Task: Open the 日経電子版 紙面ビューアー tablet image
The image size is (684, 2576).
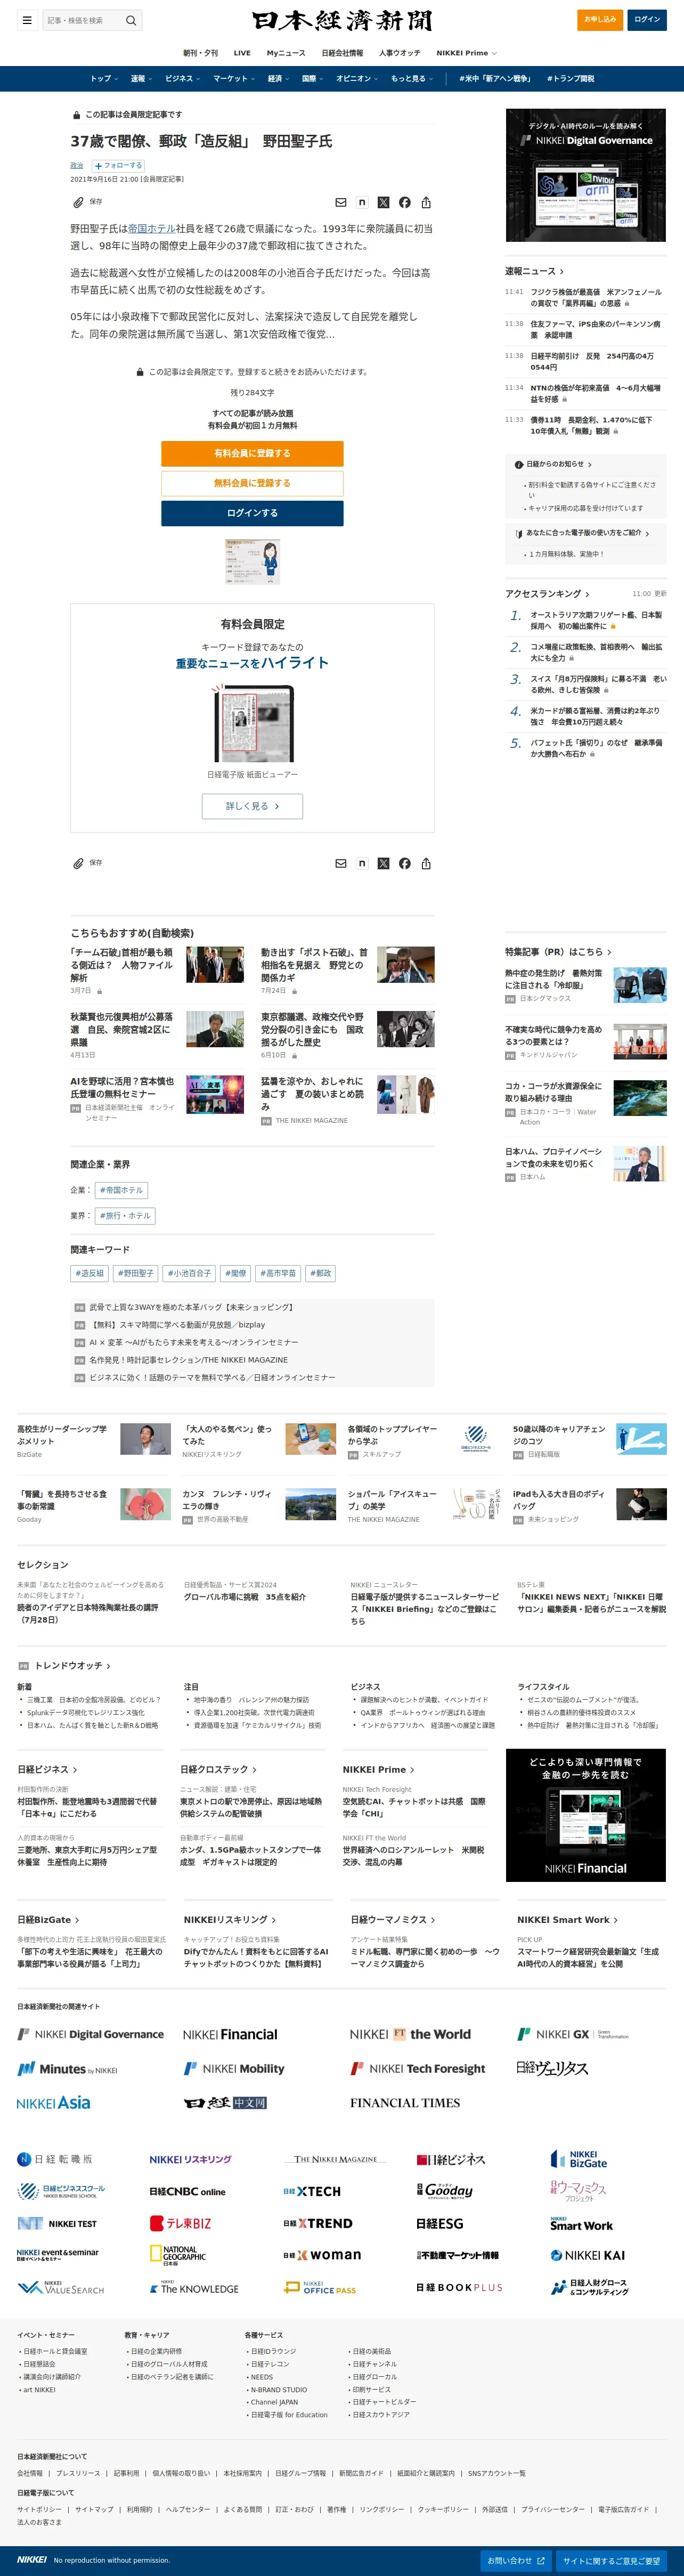Action: tap(252, 724)
